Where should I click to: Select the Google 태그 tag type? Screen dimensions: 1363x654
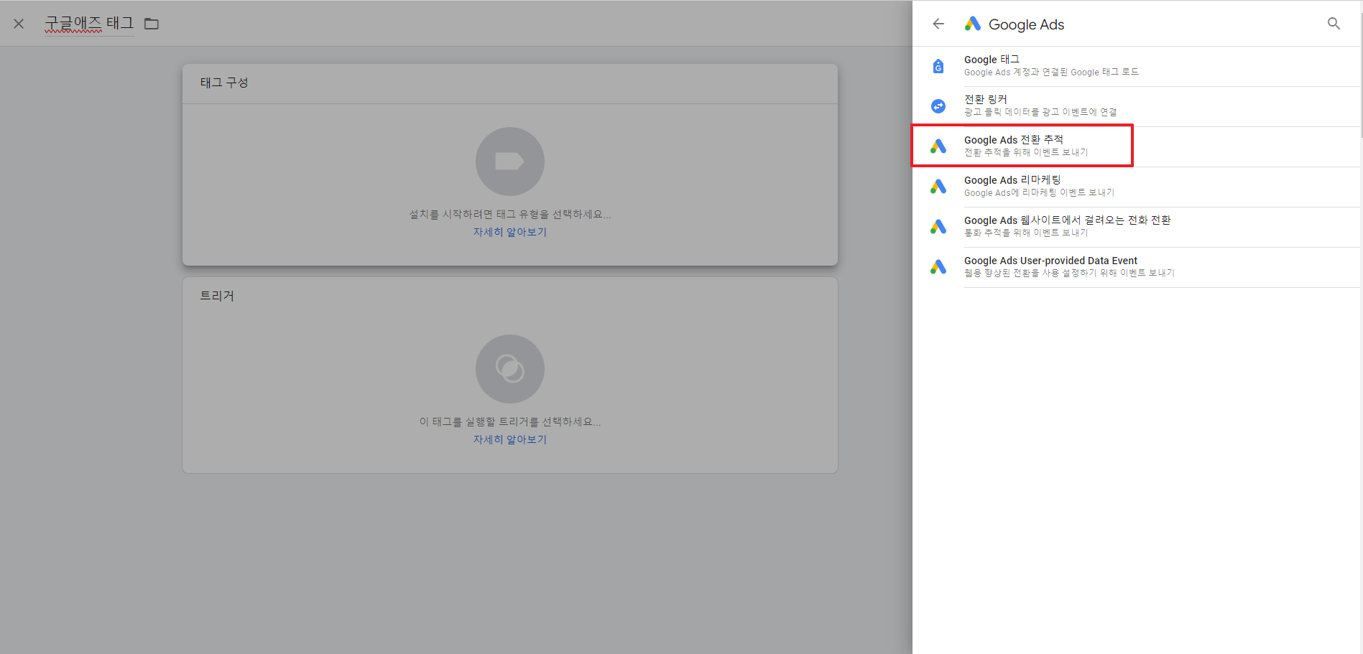point(1137,66)
